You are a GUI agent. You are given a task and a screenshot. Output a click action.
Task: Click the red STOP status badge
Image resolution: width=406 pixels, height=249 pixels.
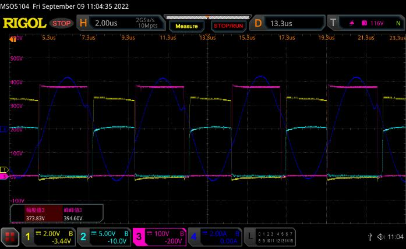click(61, 23)
